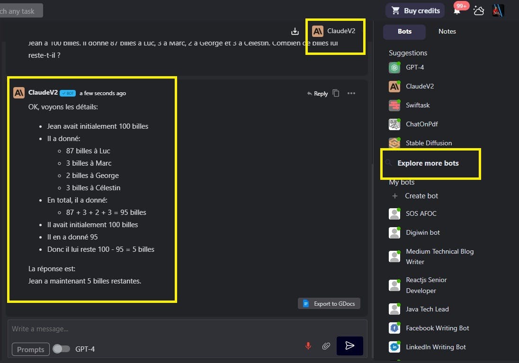
Task: Click the paperclip attach file icon
Action: [x=326, y=346]
